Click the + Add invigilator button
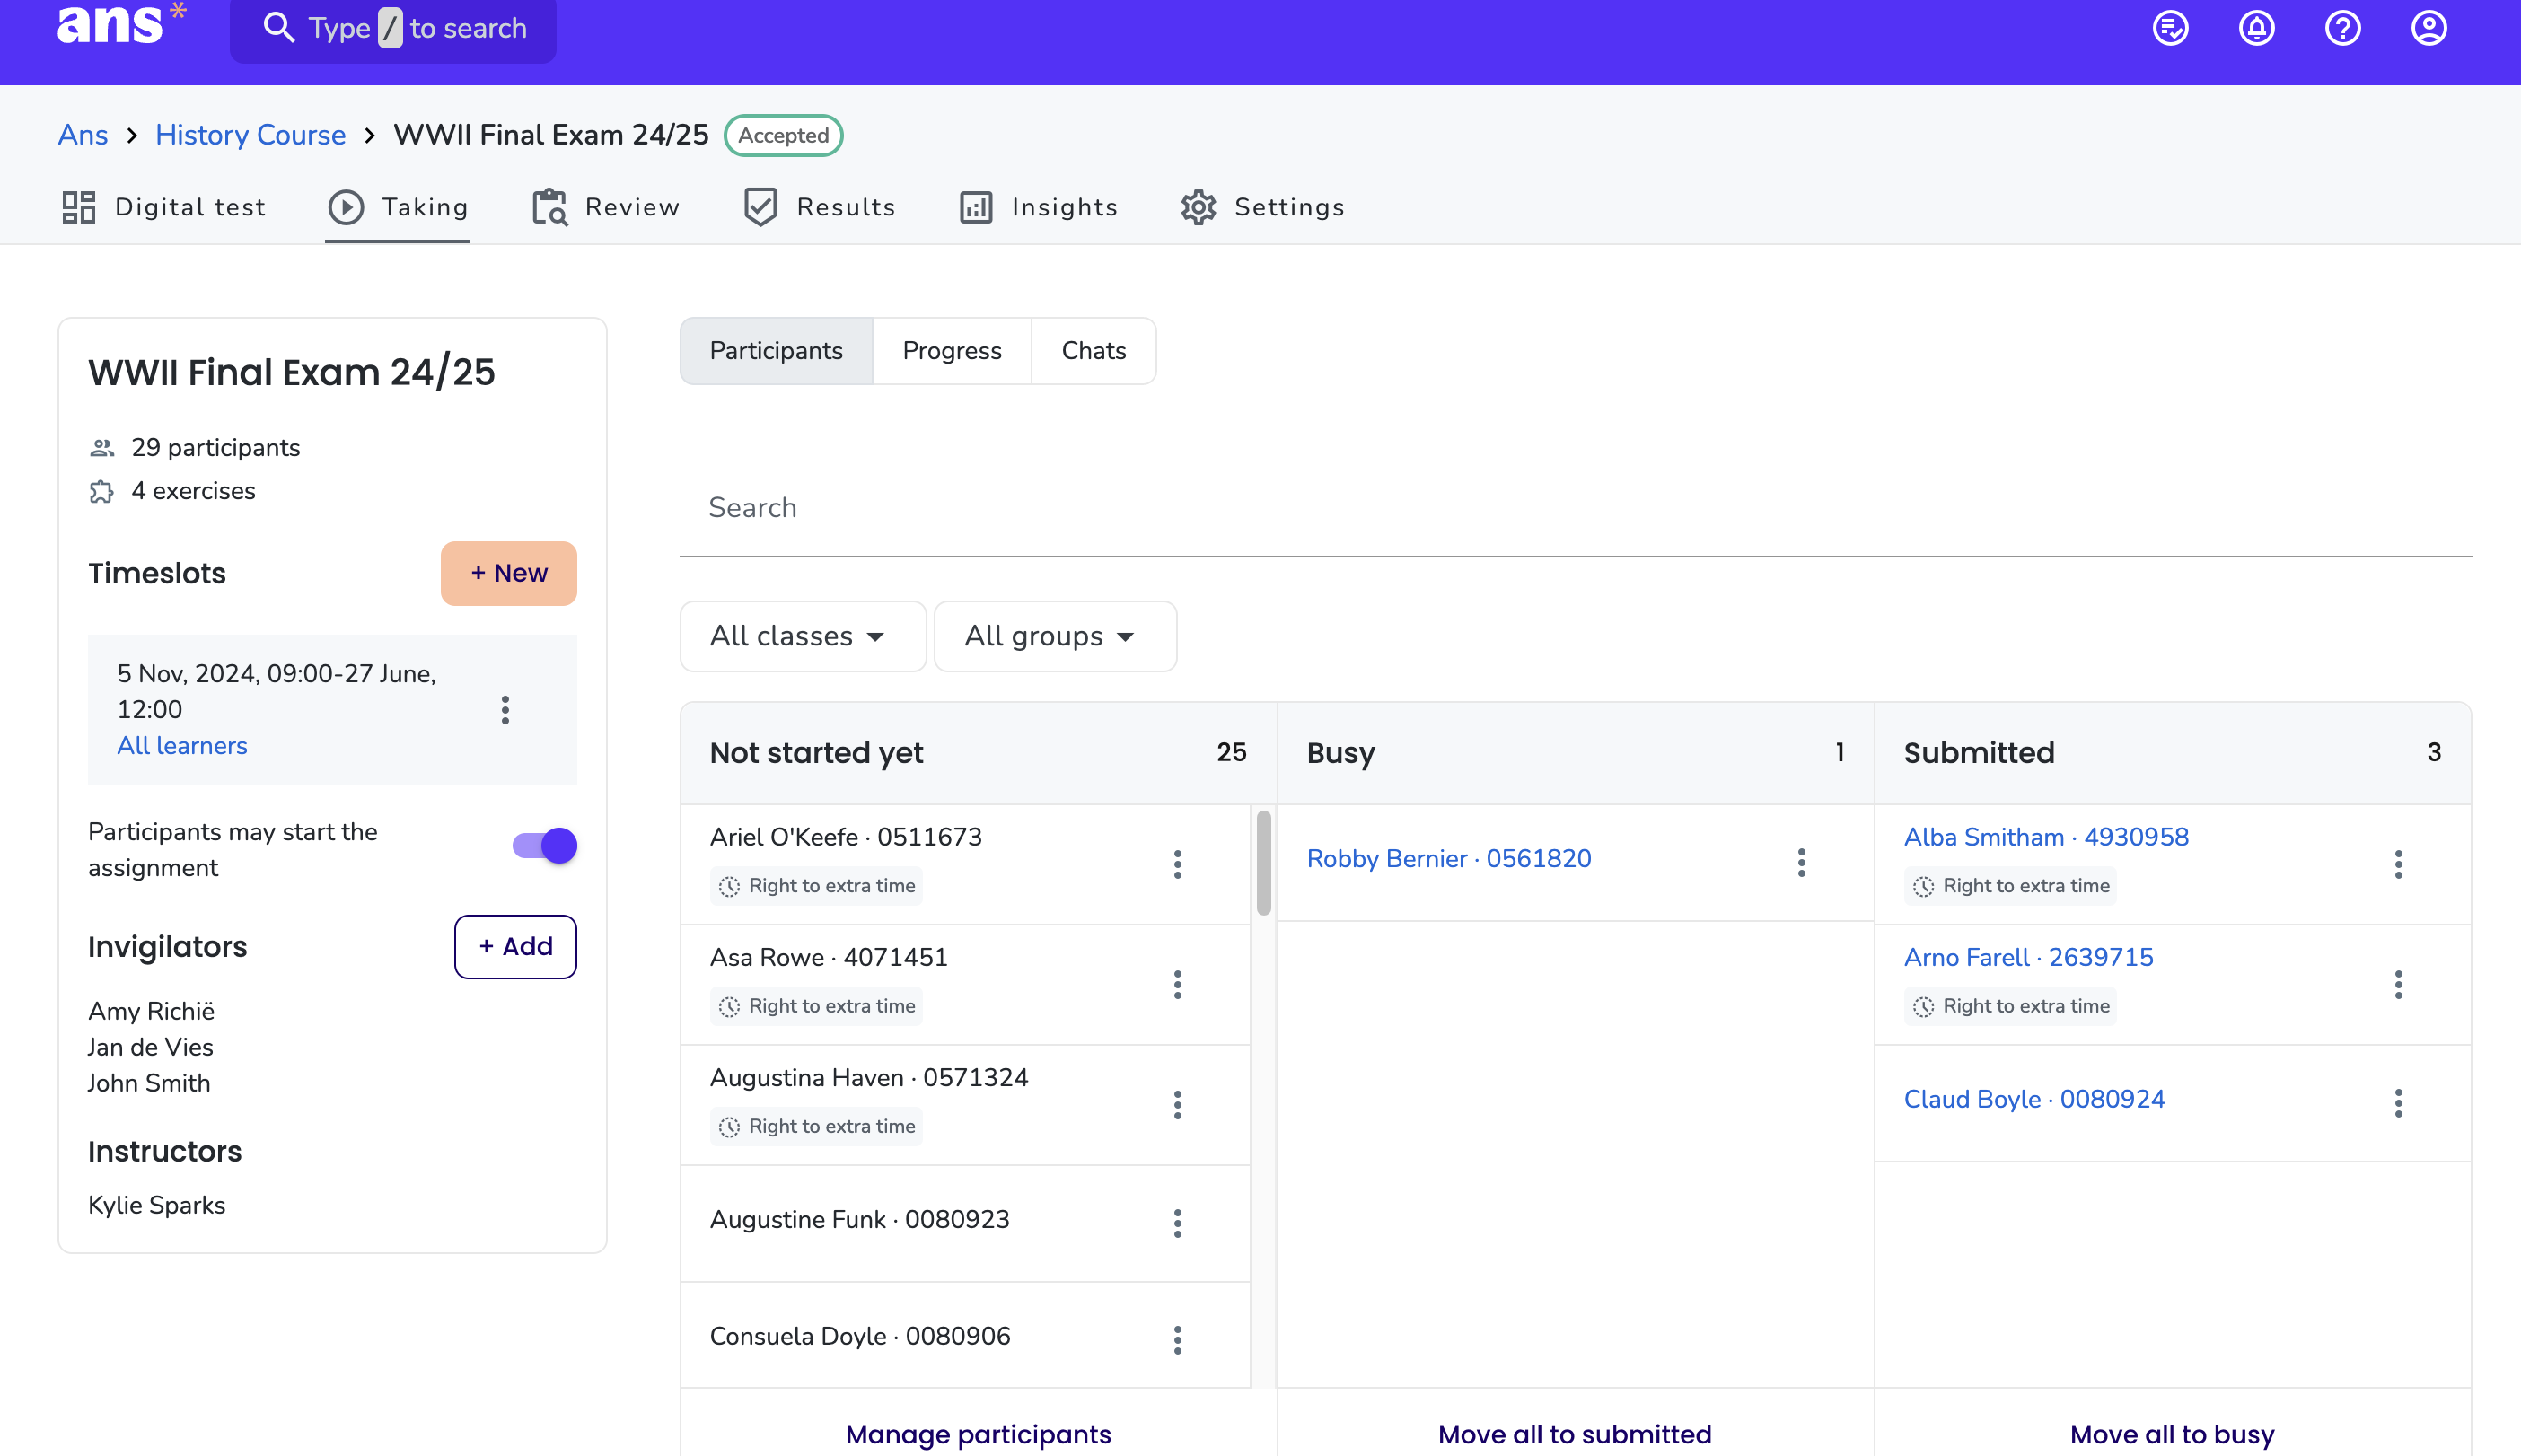 click(x=515, y=947)
